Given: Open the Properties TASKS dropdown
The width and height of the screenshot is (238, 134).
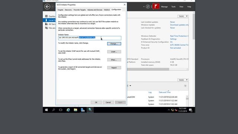Looking at the screenshot, I should [183, 16].
